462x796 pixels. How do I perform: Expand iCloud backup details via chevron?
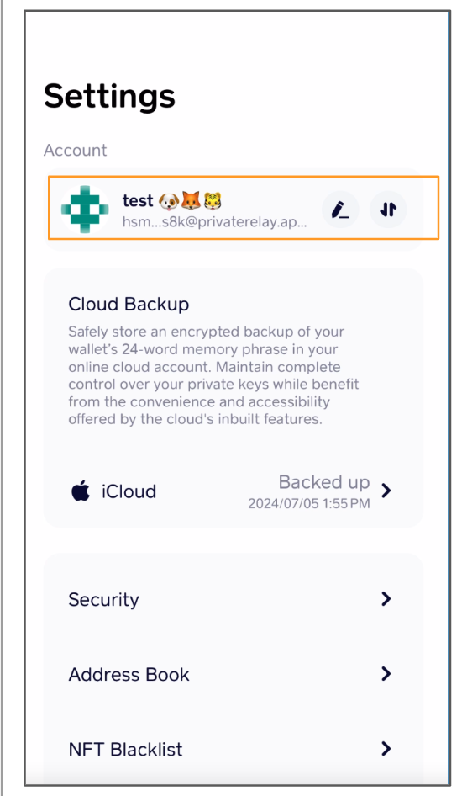[x=386, y=491]
